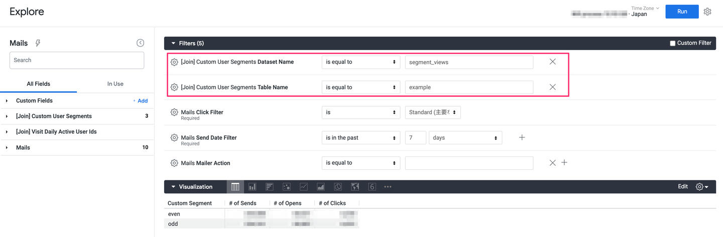Click the field Search input box

tap(77, 60)
